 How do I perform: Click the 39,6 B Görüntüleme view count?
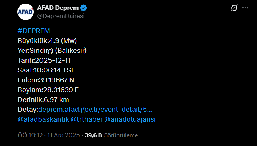(x=111, y=135)
